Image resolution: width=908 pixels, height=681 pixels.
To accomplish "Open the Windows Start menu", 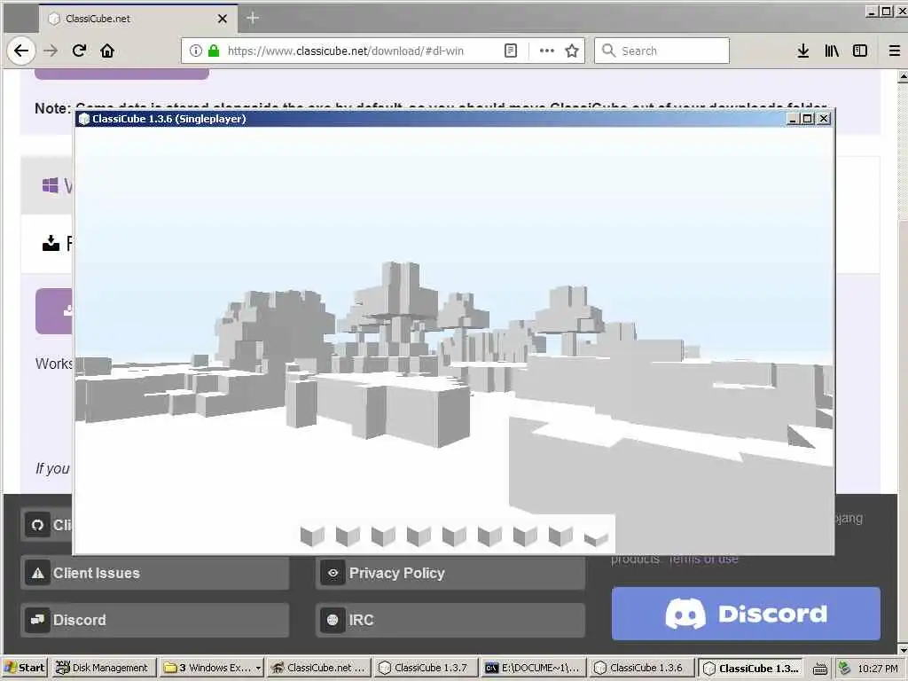I will click(x=24, y=668).
